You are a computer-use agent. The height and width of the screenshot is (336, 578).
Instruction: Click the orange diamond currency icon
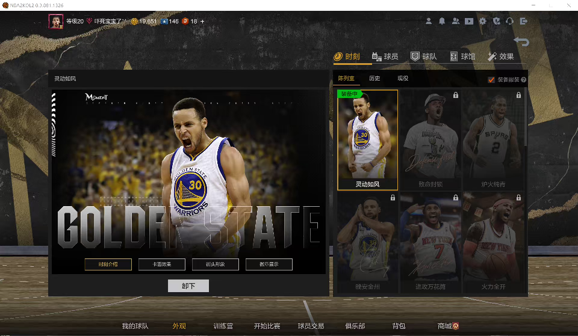pos(185,22)
